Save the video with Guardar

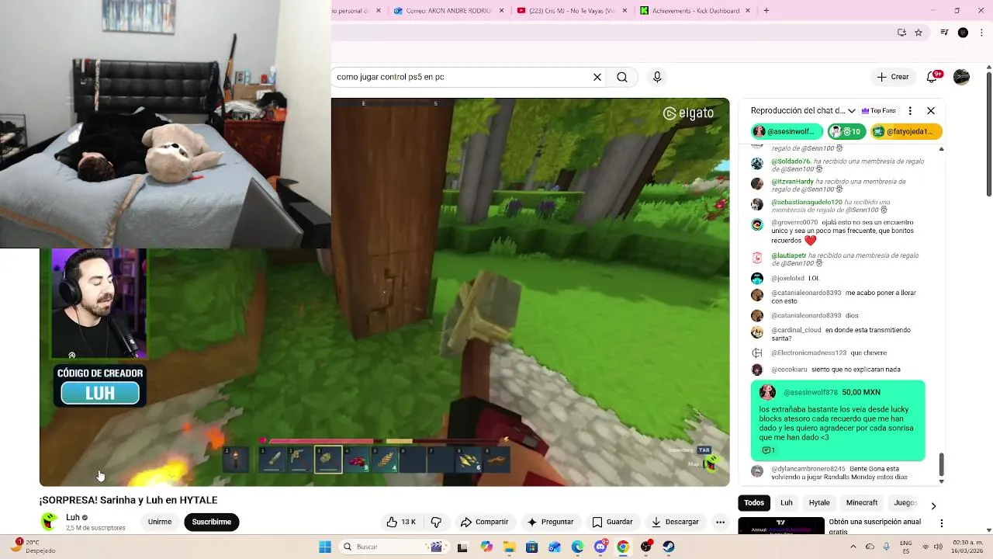tap(612, 522)
